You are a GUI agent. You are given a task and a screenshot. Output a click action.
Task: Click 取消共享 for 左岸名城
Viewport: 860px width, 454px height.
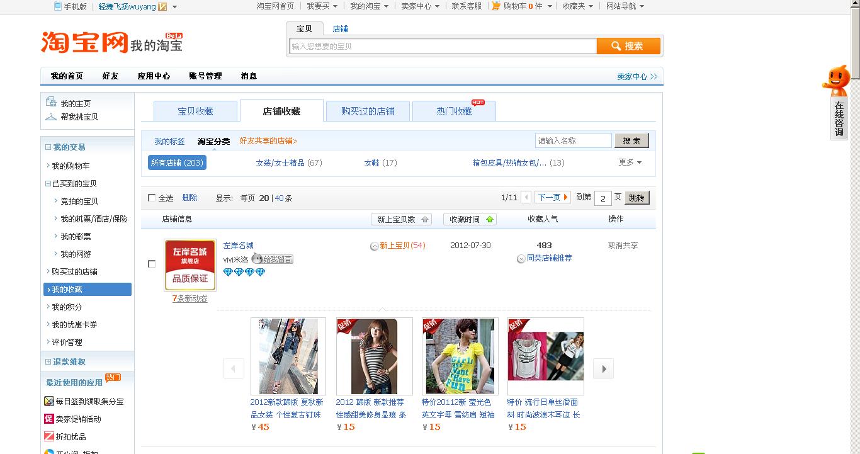click(623, 246)
